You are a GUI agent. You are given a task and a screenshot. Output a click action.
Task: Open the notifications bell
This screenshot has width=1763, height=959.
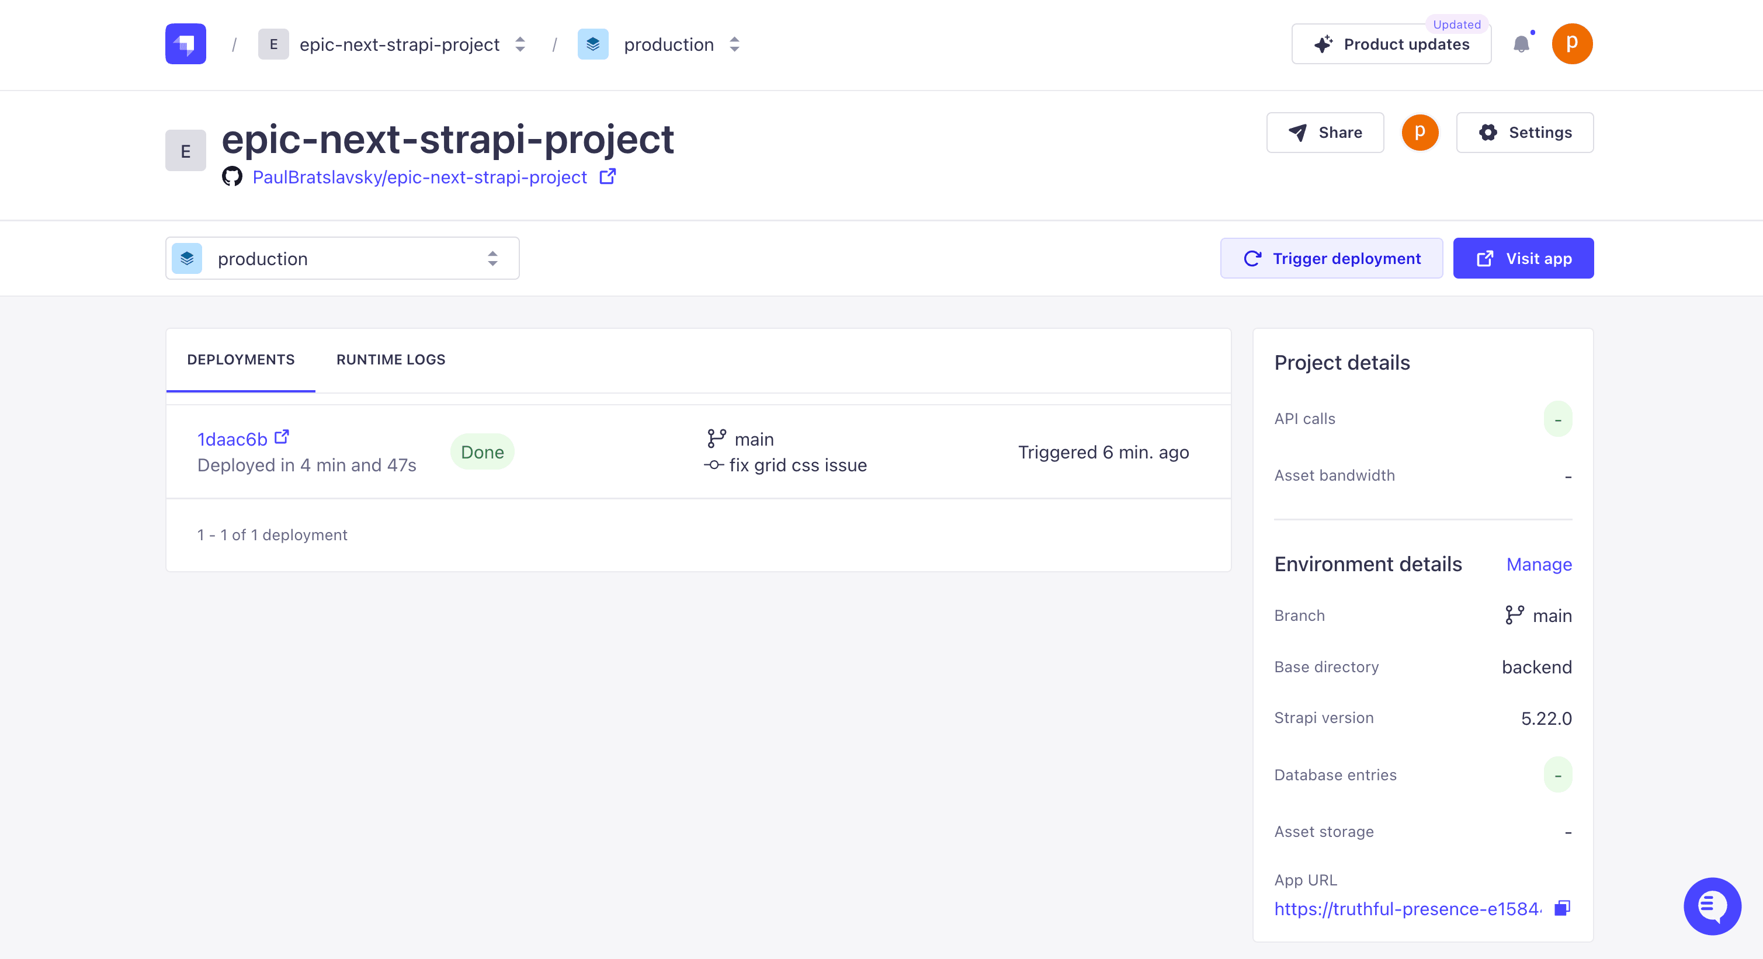click(x=1521, y=44)
